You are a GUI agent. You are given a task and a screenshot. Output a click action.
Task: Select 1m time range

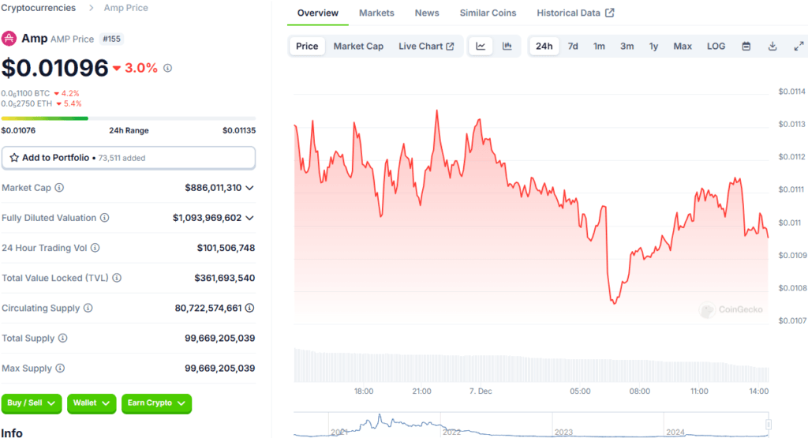(599, 46)
